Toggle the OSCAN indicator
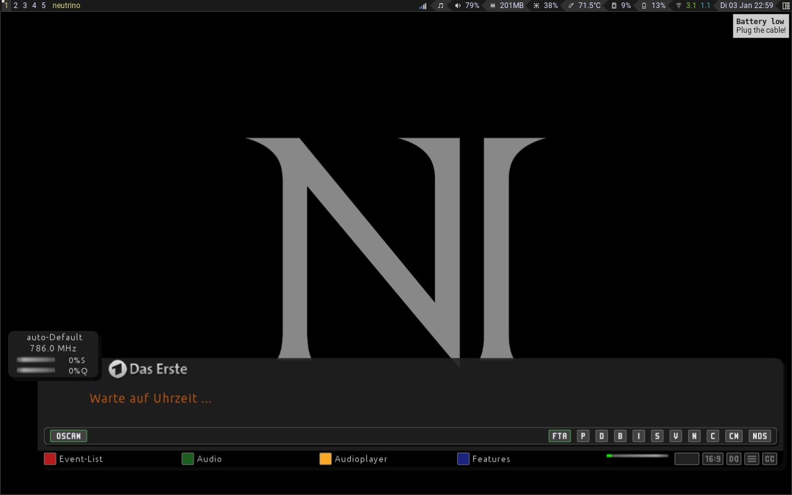 68,436
